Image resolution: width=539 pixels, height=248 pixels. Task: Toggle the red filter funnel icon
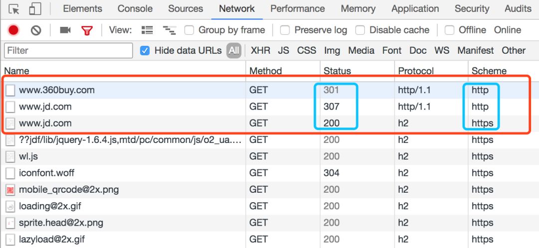pyautogui.click(x=87, y=30)
